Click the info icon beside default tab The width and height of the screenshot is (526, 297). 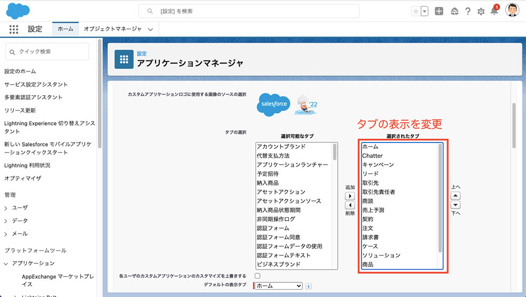click(309, 286)
